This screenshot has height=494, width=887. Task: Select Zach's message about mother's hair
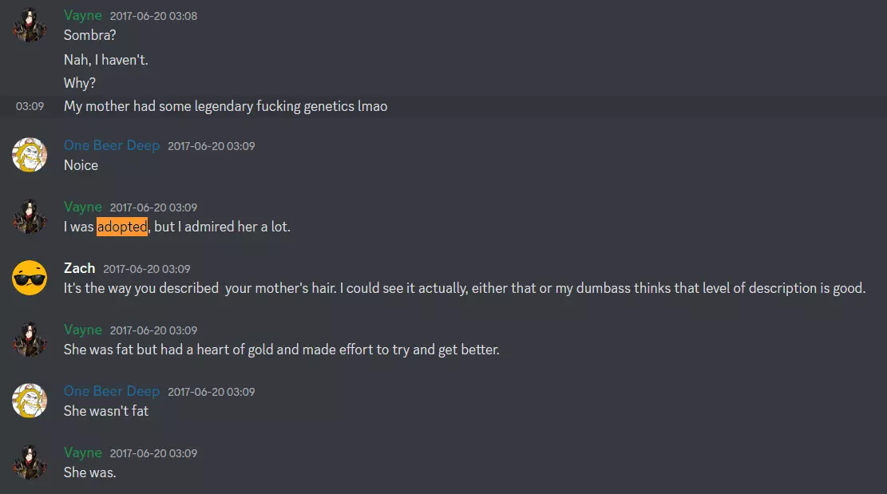(x=464, y=288)
